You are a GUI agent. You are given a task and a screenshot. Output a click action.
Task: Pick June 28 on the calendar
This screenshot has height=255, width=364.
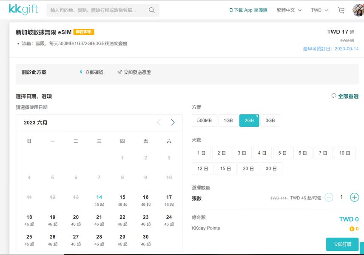point(99,240)
